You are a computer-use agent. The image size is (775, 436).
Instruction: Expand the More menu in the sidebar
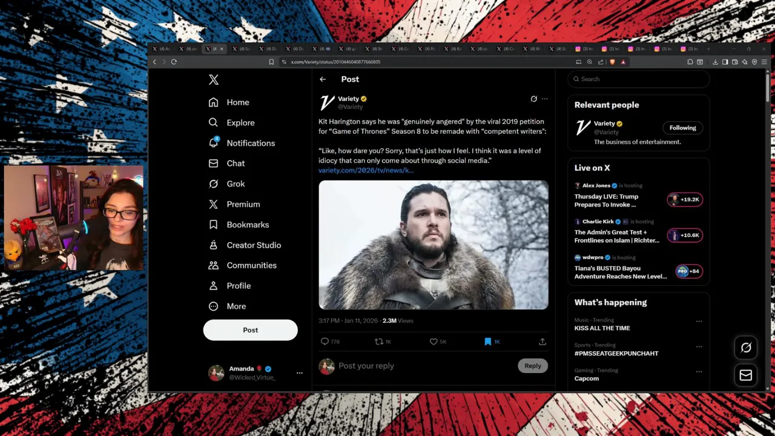click(x=227, y=306)
